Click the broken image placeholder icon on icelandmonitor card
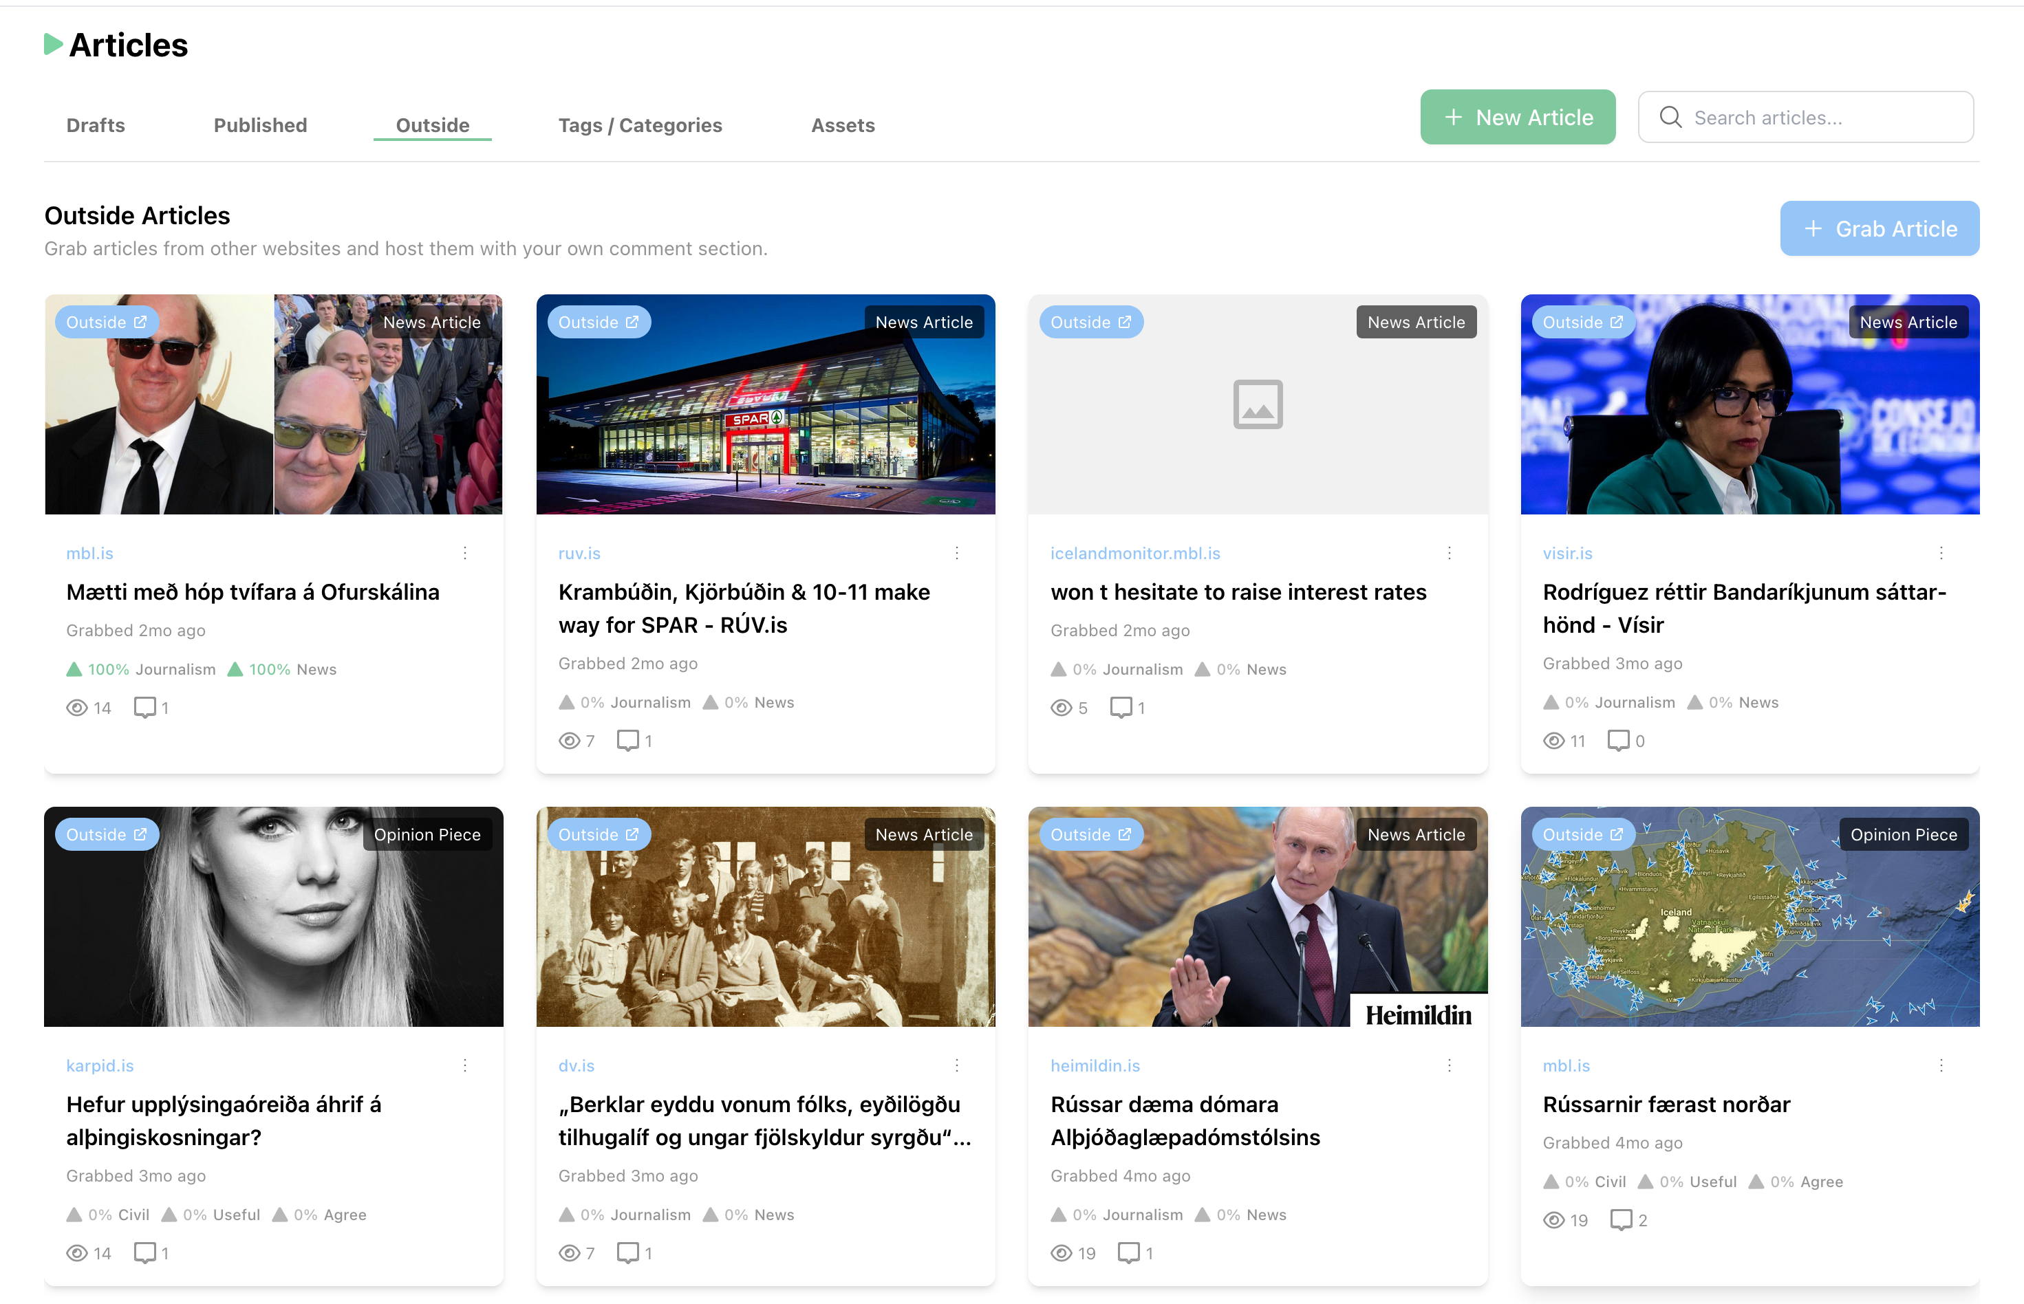2024x1304 pixels. point(1257,404)
